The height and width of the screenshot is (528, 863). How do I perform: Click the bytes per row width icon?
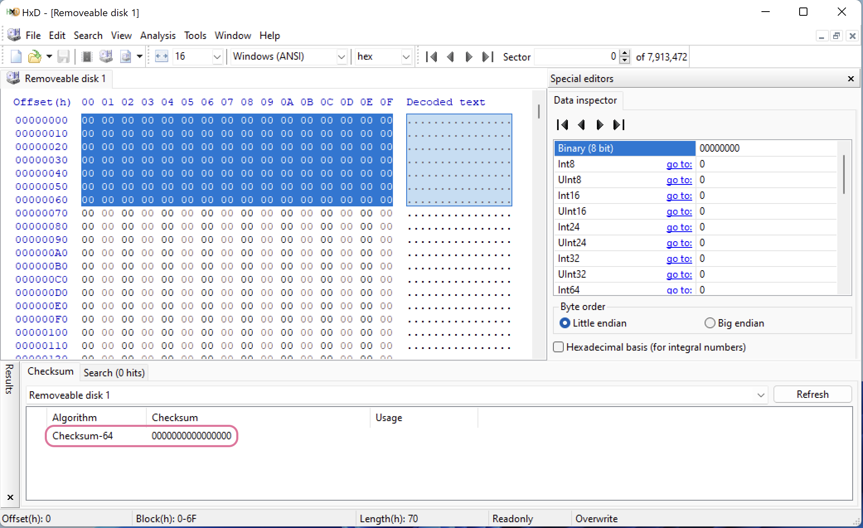[161, 56]
